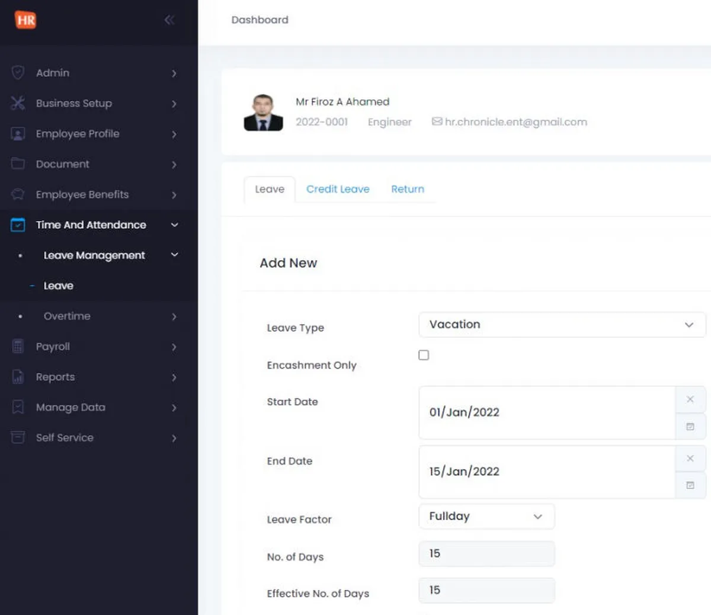Image resolution: width=711 pixels, height=615 pixels.
Task: Click the email envelope icon
Action: tap(437, 121)
